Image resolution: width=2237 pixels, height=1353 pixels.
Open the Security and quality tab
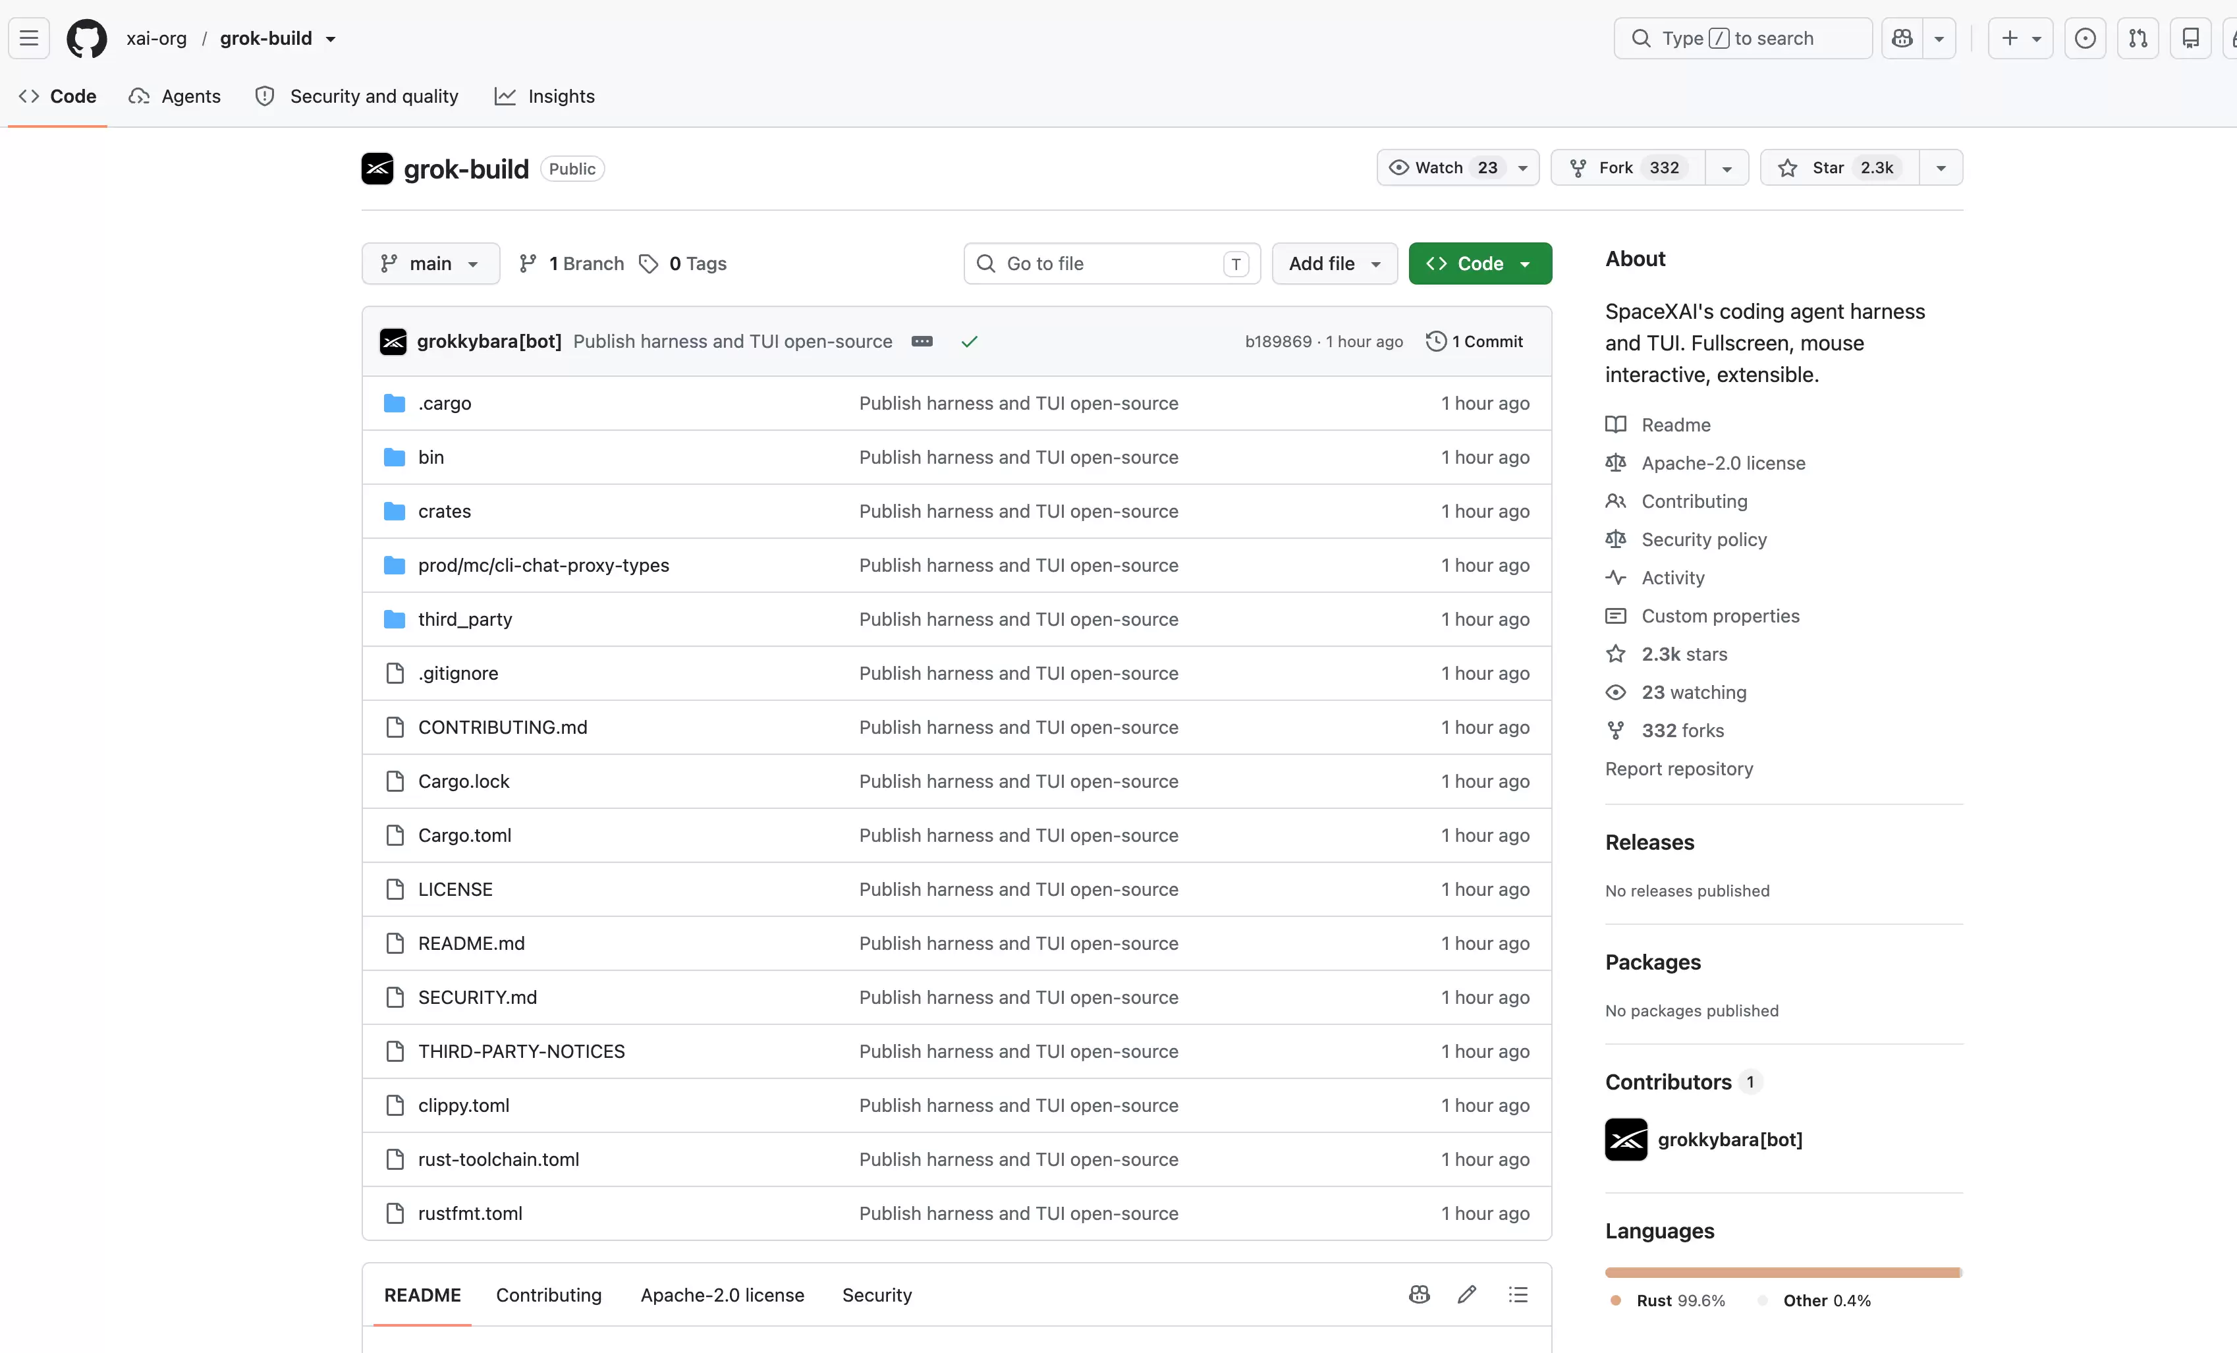coord(356,96)
